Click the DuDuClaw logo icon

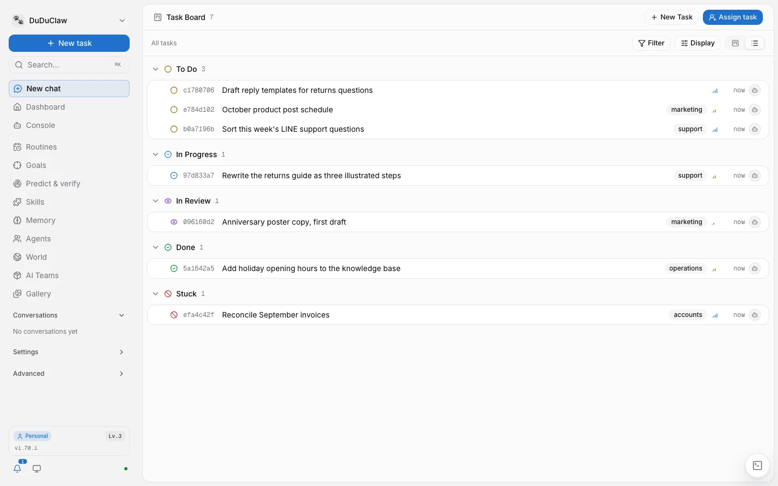[x=18, y=21]
